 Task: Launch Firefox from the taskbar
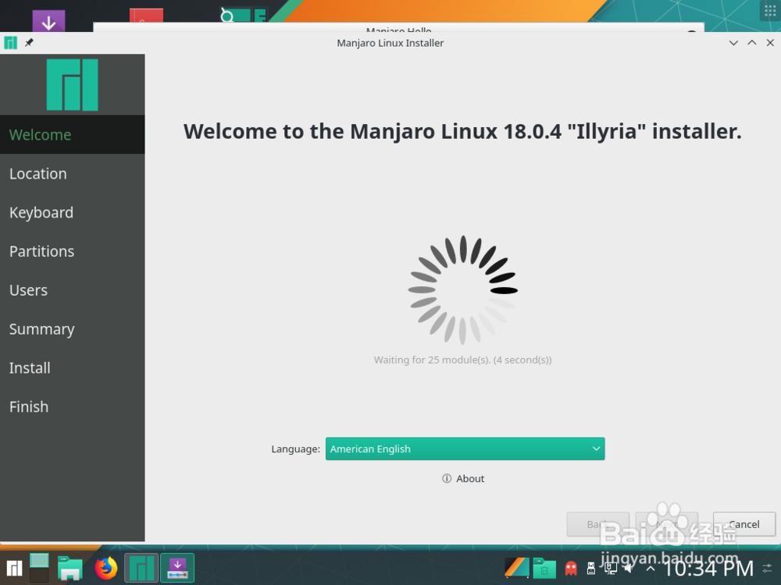coord(106,568)
